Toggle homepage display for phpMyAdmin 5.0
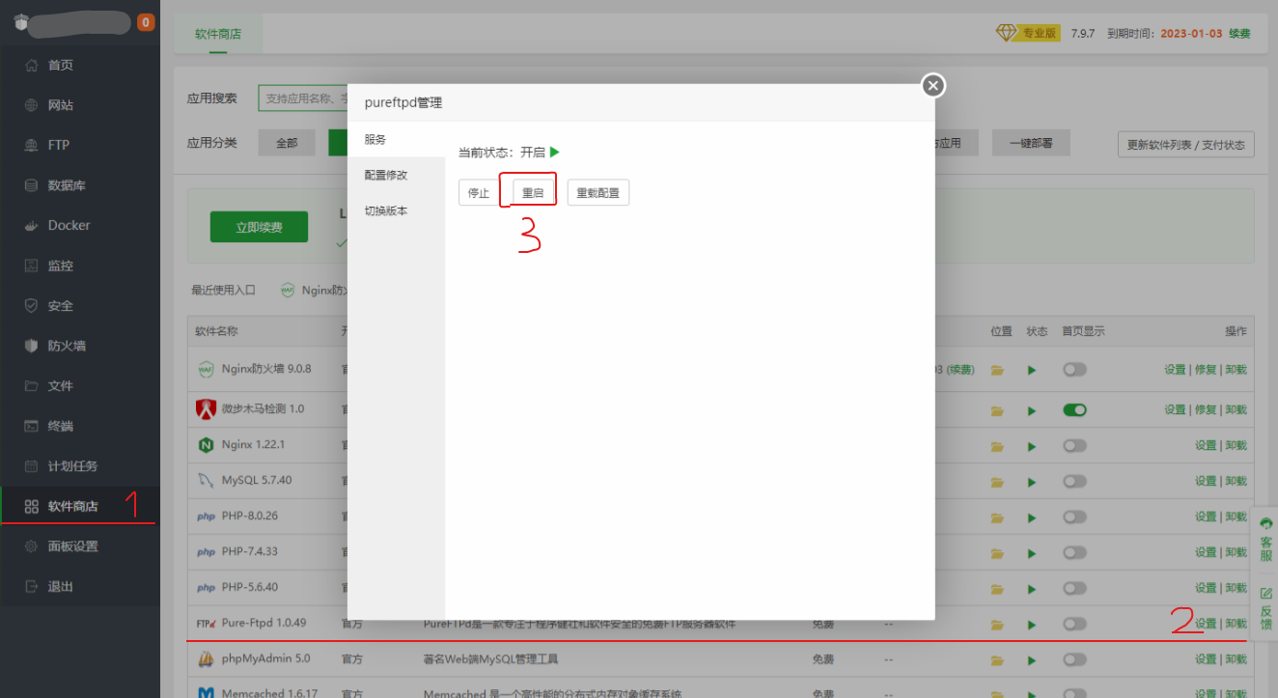This screenshot has height=698, width=1278. (x=1074, y=659)
